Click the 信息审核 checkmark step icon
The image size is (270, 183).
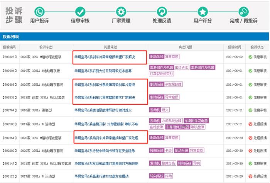point(80,12)
